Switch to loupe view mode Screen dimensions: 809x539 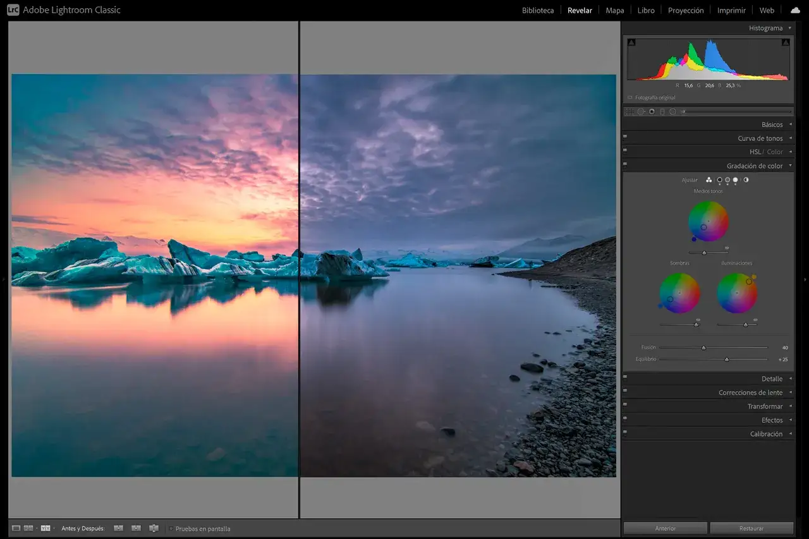pyautogui.click(x=16, y=528)
